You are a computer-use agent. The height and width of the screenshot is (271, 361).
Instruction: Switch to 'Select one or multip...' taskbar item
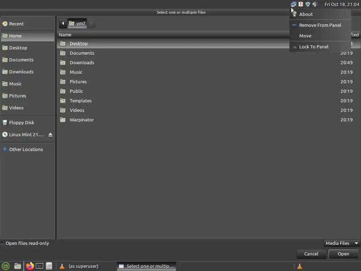pos(146,266)
